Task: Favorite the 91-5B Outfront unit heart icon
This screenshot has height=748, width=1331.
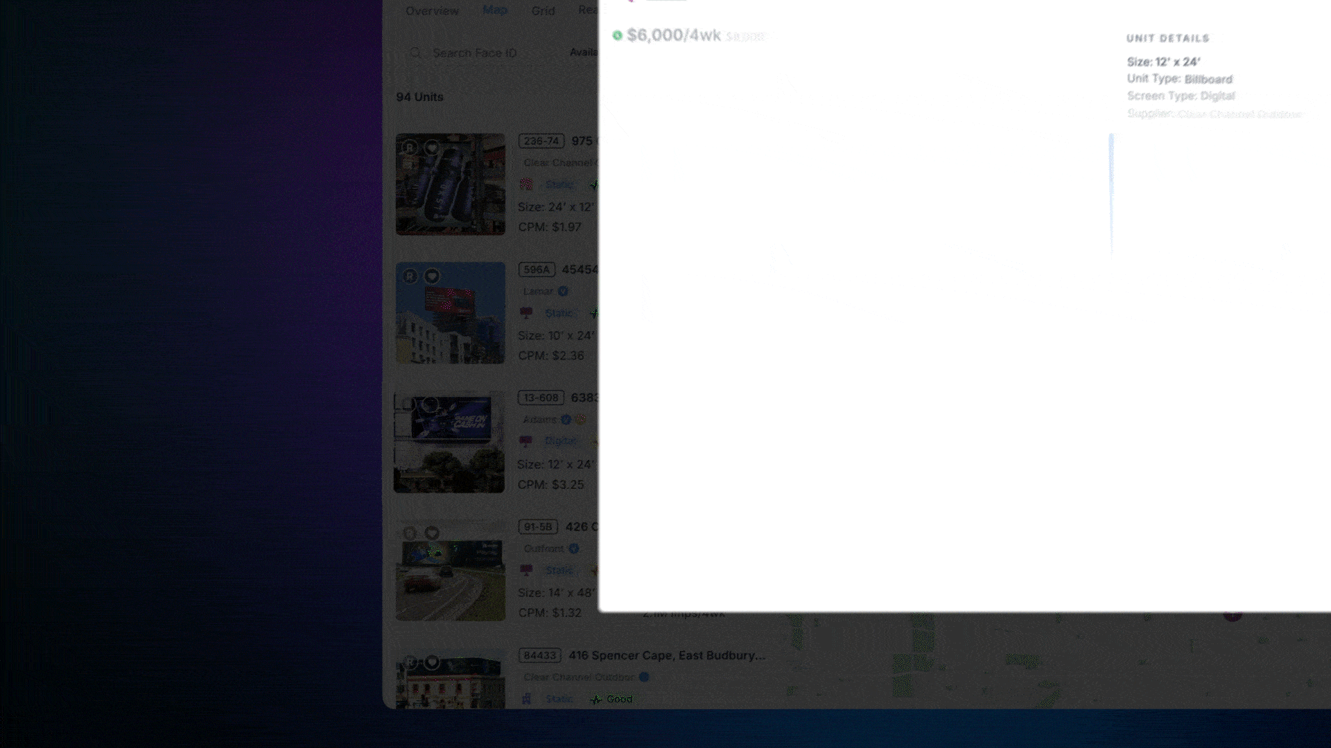Action: tap(432, 533)
